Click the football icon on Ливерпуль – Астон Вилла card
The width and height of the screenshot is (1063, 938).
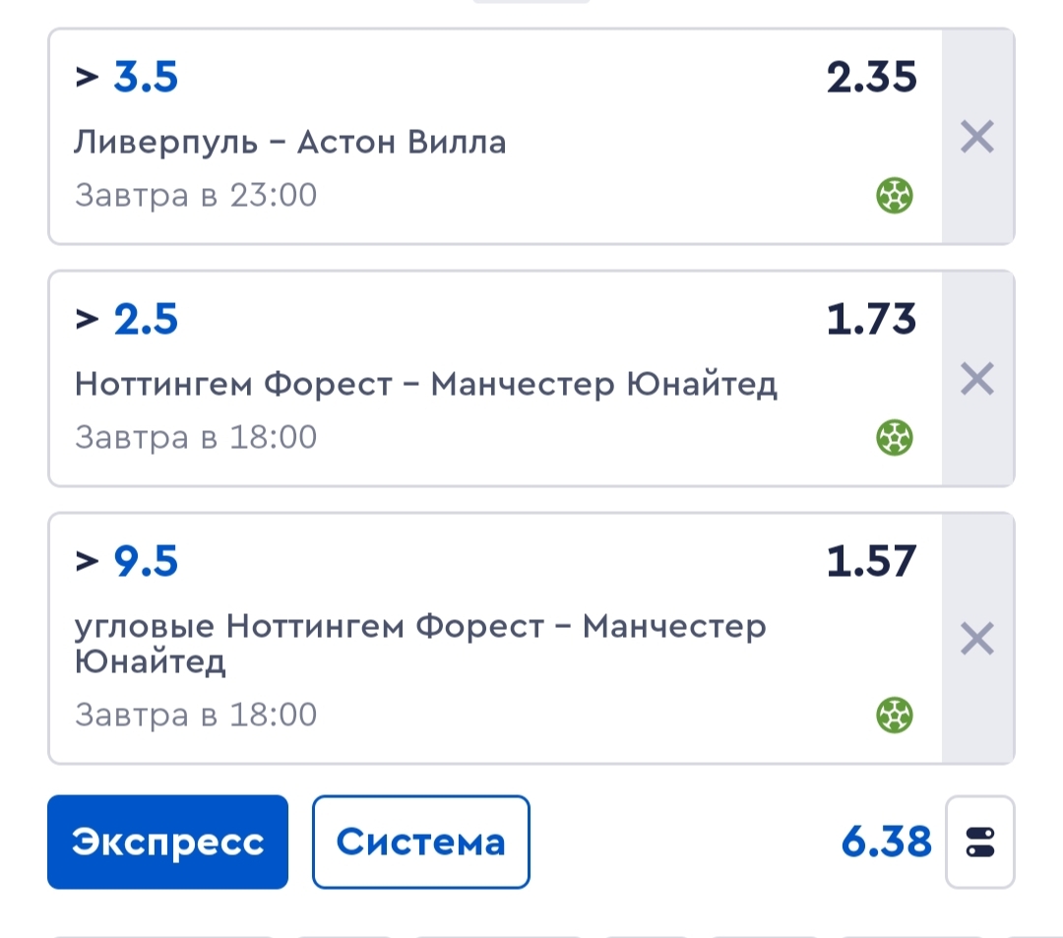[894, 197]
